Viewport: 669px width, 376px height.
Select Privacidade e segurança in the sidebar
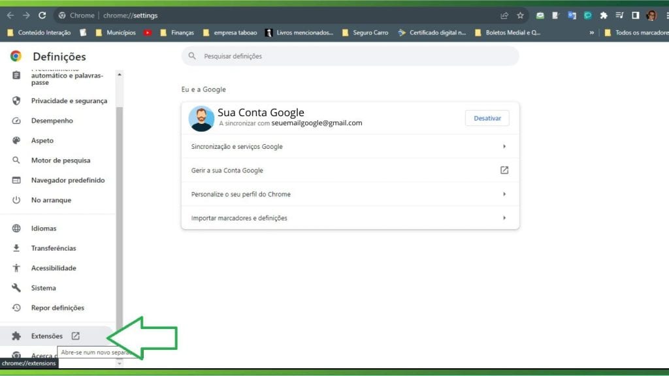[x=69, y=101]
